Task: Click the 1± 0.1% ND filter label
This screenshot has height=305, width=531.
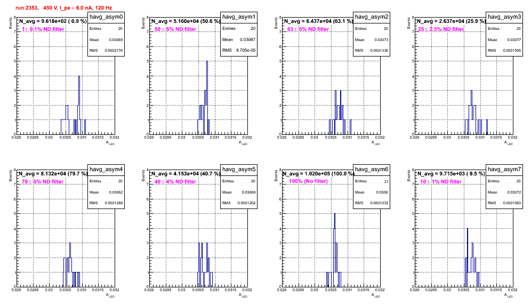Action: click(x=43, y=29)
